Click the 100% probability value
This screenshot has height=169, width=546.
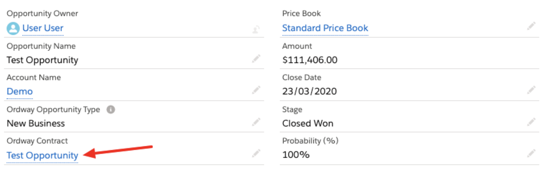coord(296,155)
